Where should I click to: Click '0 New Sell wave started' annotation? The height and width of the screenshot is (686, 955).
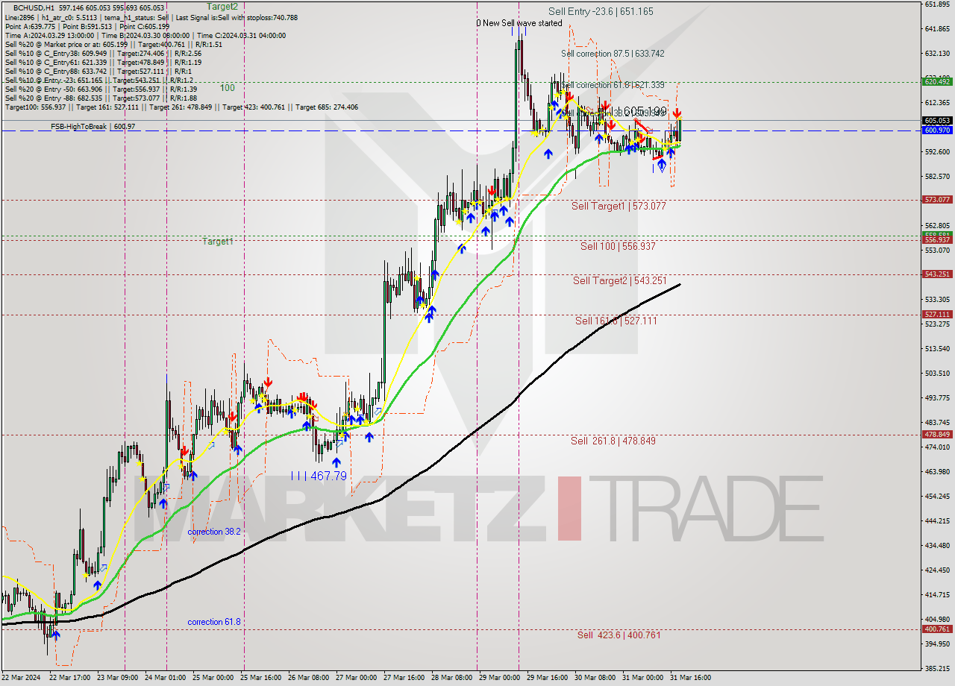coord(520,23)
